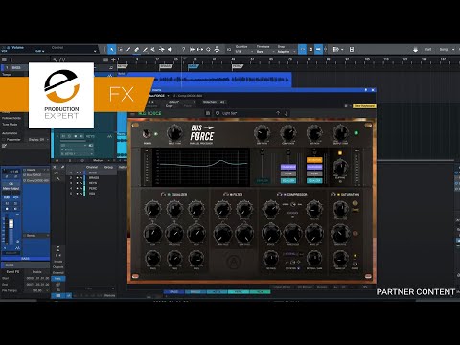460x345 pixels.
Task: Select the Listen speaker tool
Action: point(171,49)
